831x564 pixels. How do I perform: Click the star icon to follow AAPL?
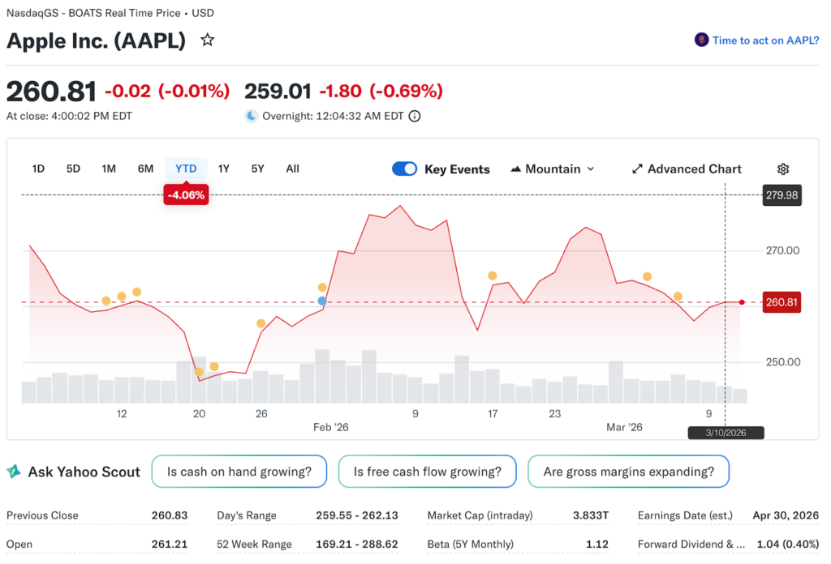click(x=208, y=40)
